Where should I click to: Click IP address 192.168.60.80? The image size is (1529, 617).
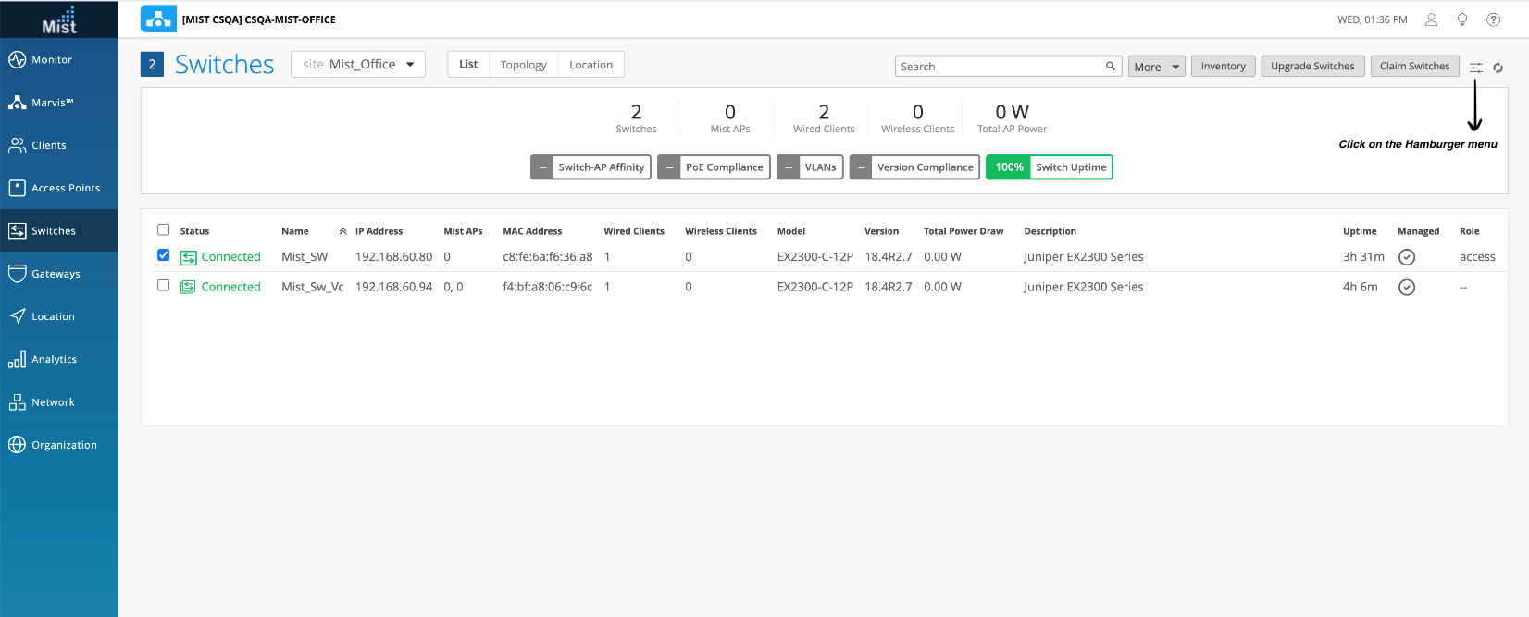tap(393, 257)
